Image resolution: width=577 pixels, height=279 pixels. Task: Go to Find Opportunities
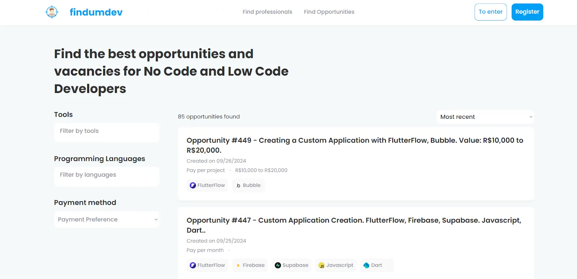pos(329,12)
